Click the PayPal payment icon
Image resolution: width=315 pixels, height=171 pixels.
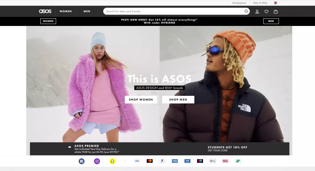(x=162, y=161)
